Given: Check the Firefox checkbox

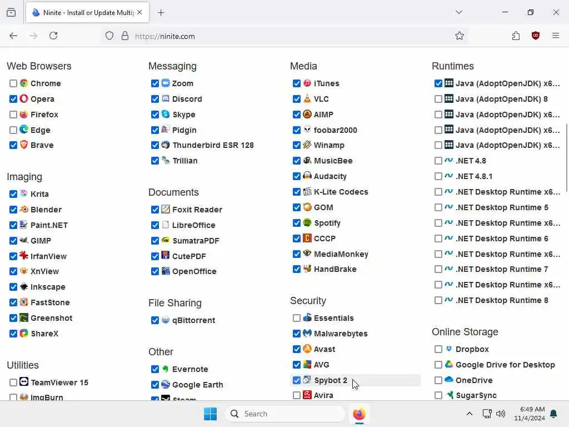Looking at the screenshot, I should coord(13,115).
